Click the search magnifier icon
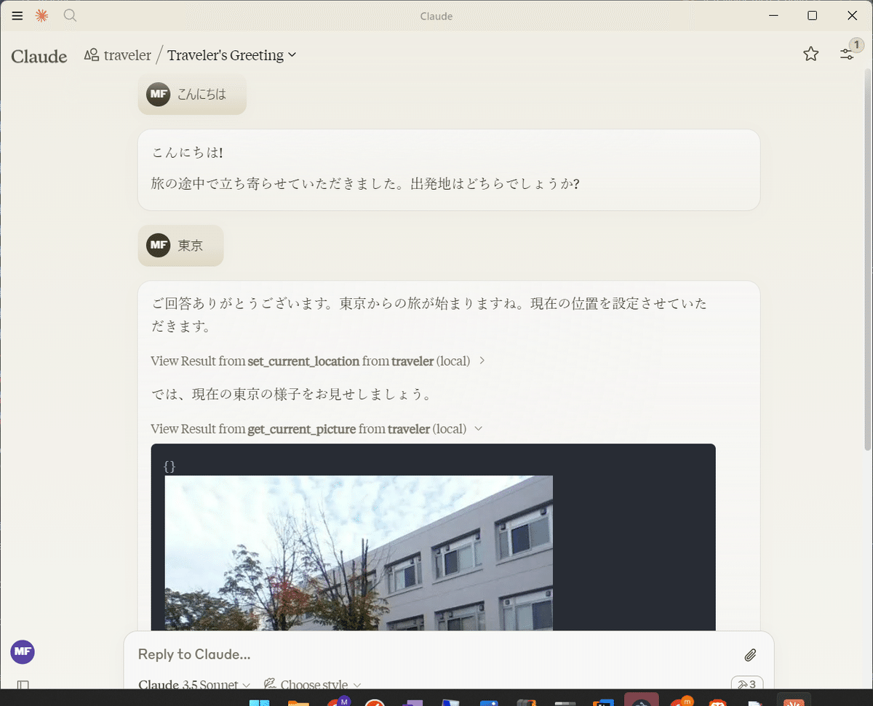873x706 pixels. point(70,16)
